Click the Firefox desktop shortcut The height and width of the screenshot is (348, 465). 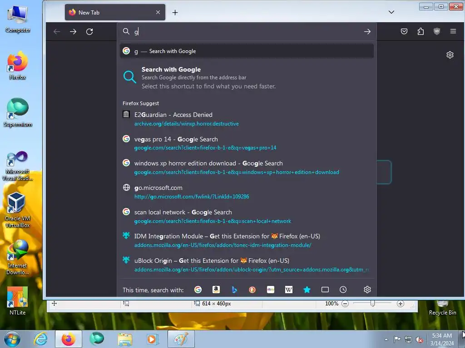point(18,65)
